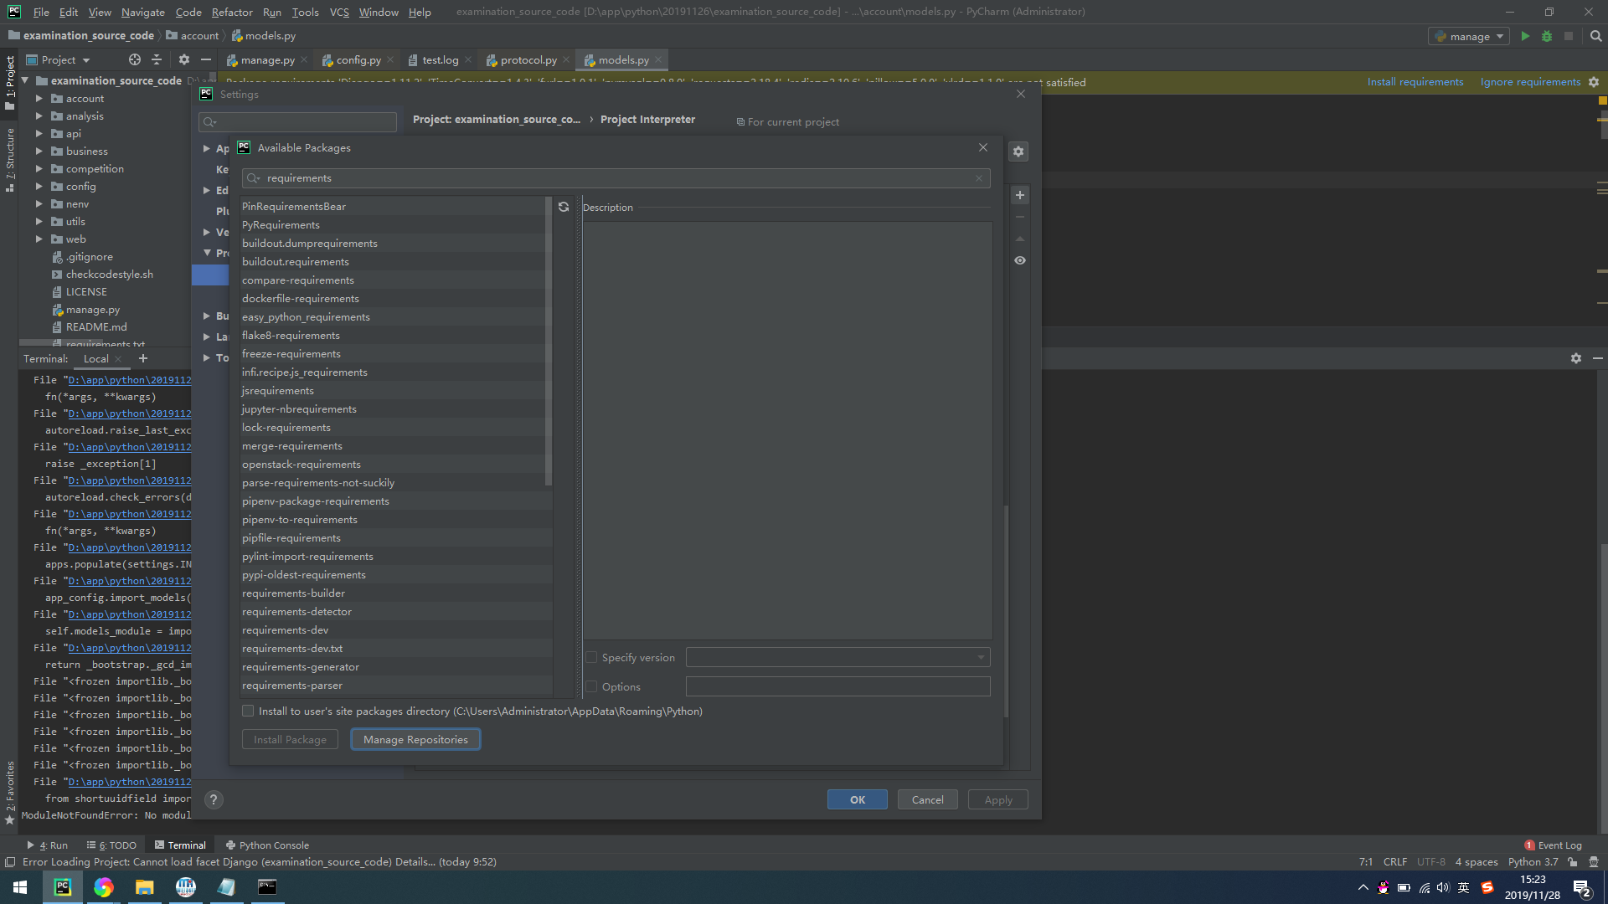Collapse all in Project tool window

coord(157,59)
